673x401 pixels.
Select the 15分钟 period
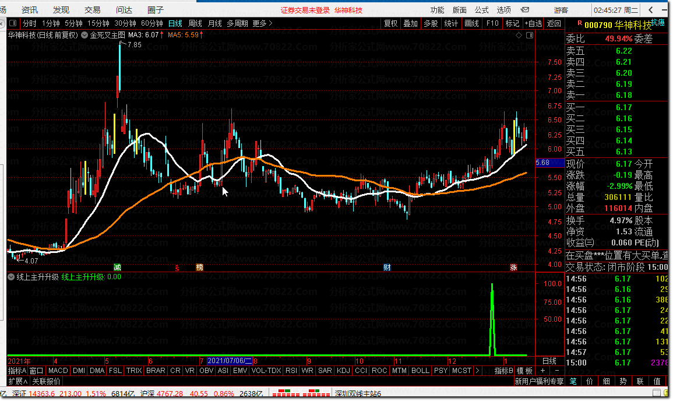click(98, 23)
